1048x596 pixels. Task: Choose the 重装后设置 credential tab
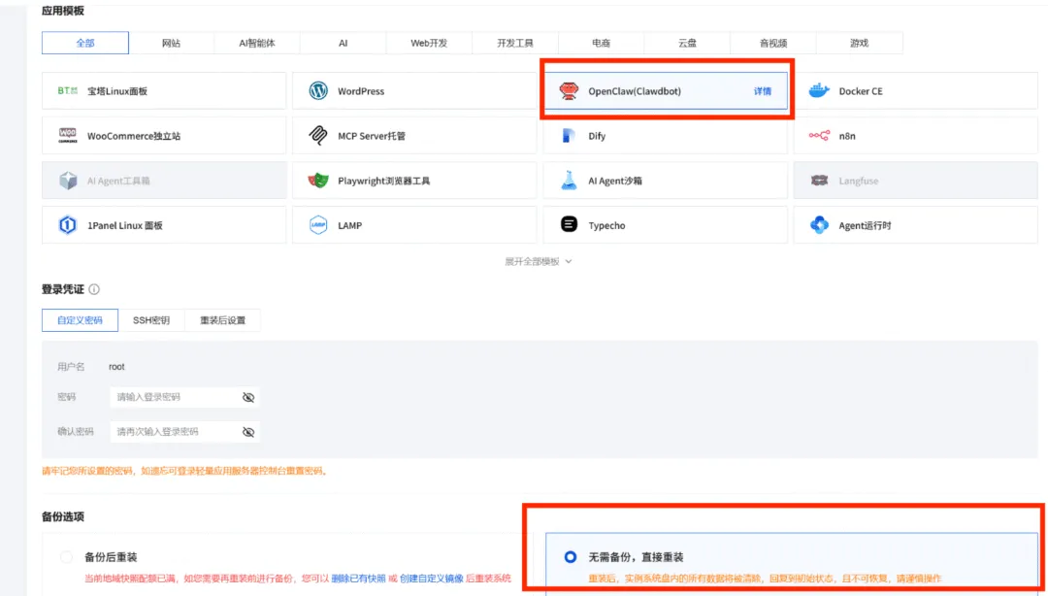click(x=222, y=319)
